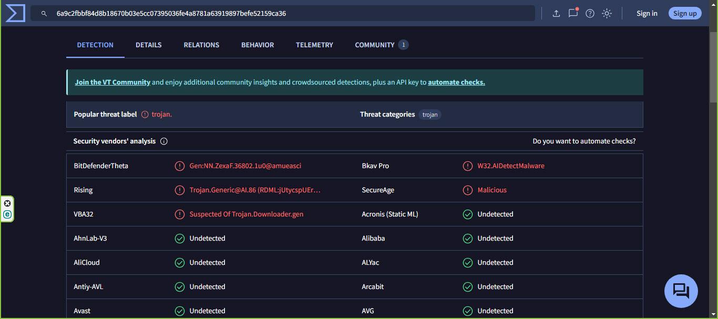This screenshot has height=319, width=718.
Task: Switch to the DETECTION tab
Action: point(95,45)
